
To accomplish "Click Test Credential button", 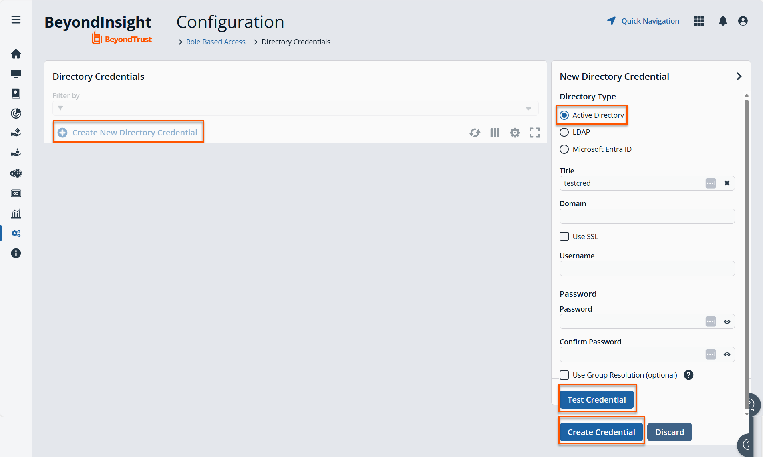I will 597,400.
